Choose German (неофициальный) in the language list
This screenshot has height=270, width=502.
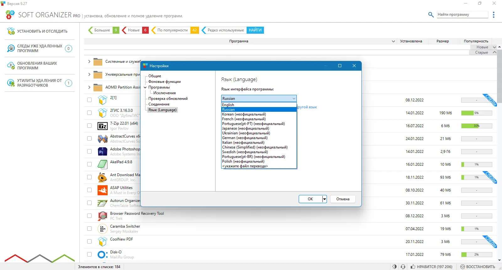[259, 138]
